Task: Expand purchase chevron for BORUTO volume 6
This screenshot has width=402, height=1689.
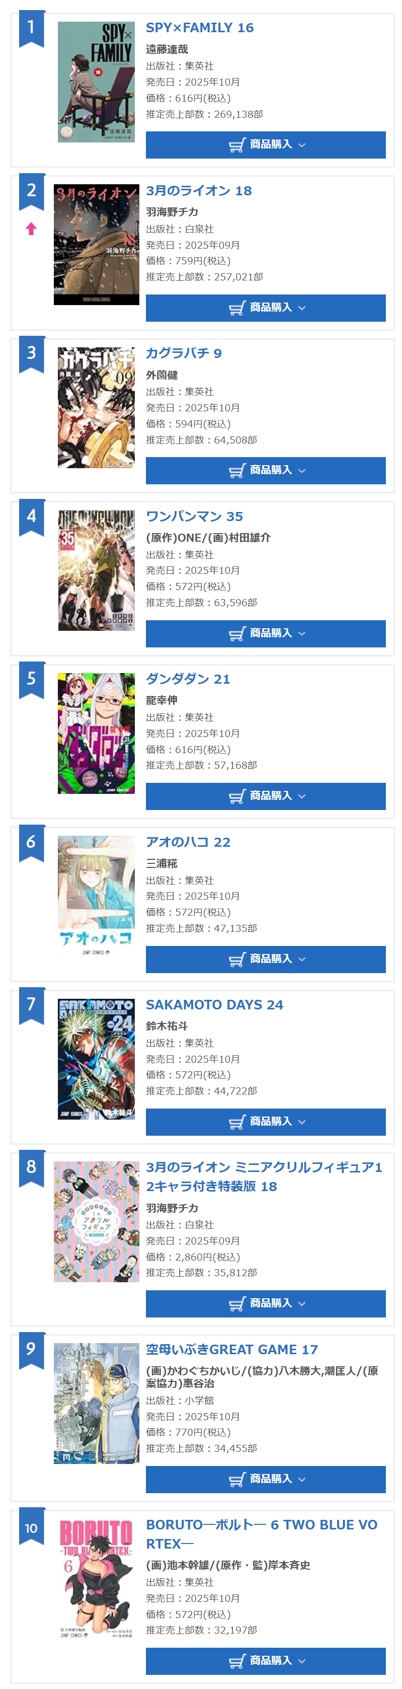Action: point(302,1661)
